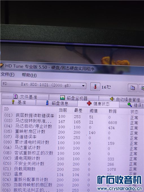This screenshot has height=192, width=144.
Task: Click the copy-to-clipboard icon button beside 16℃
Action: (132, 88)
